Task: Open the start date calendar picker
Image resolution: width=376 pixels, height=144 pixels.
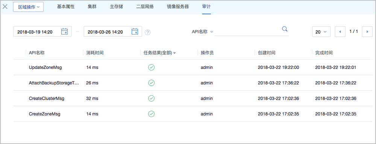Action: (65, 31)
